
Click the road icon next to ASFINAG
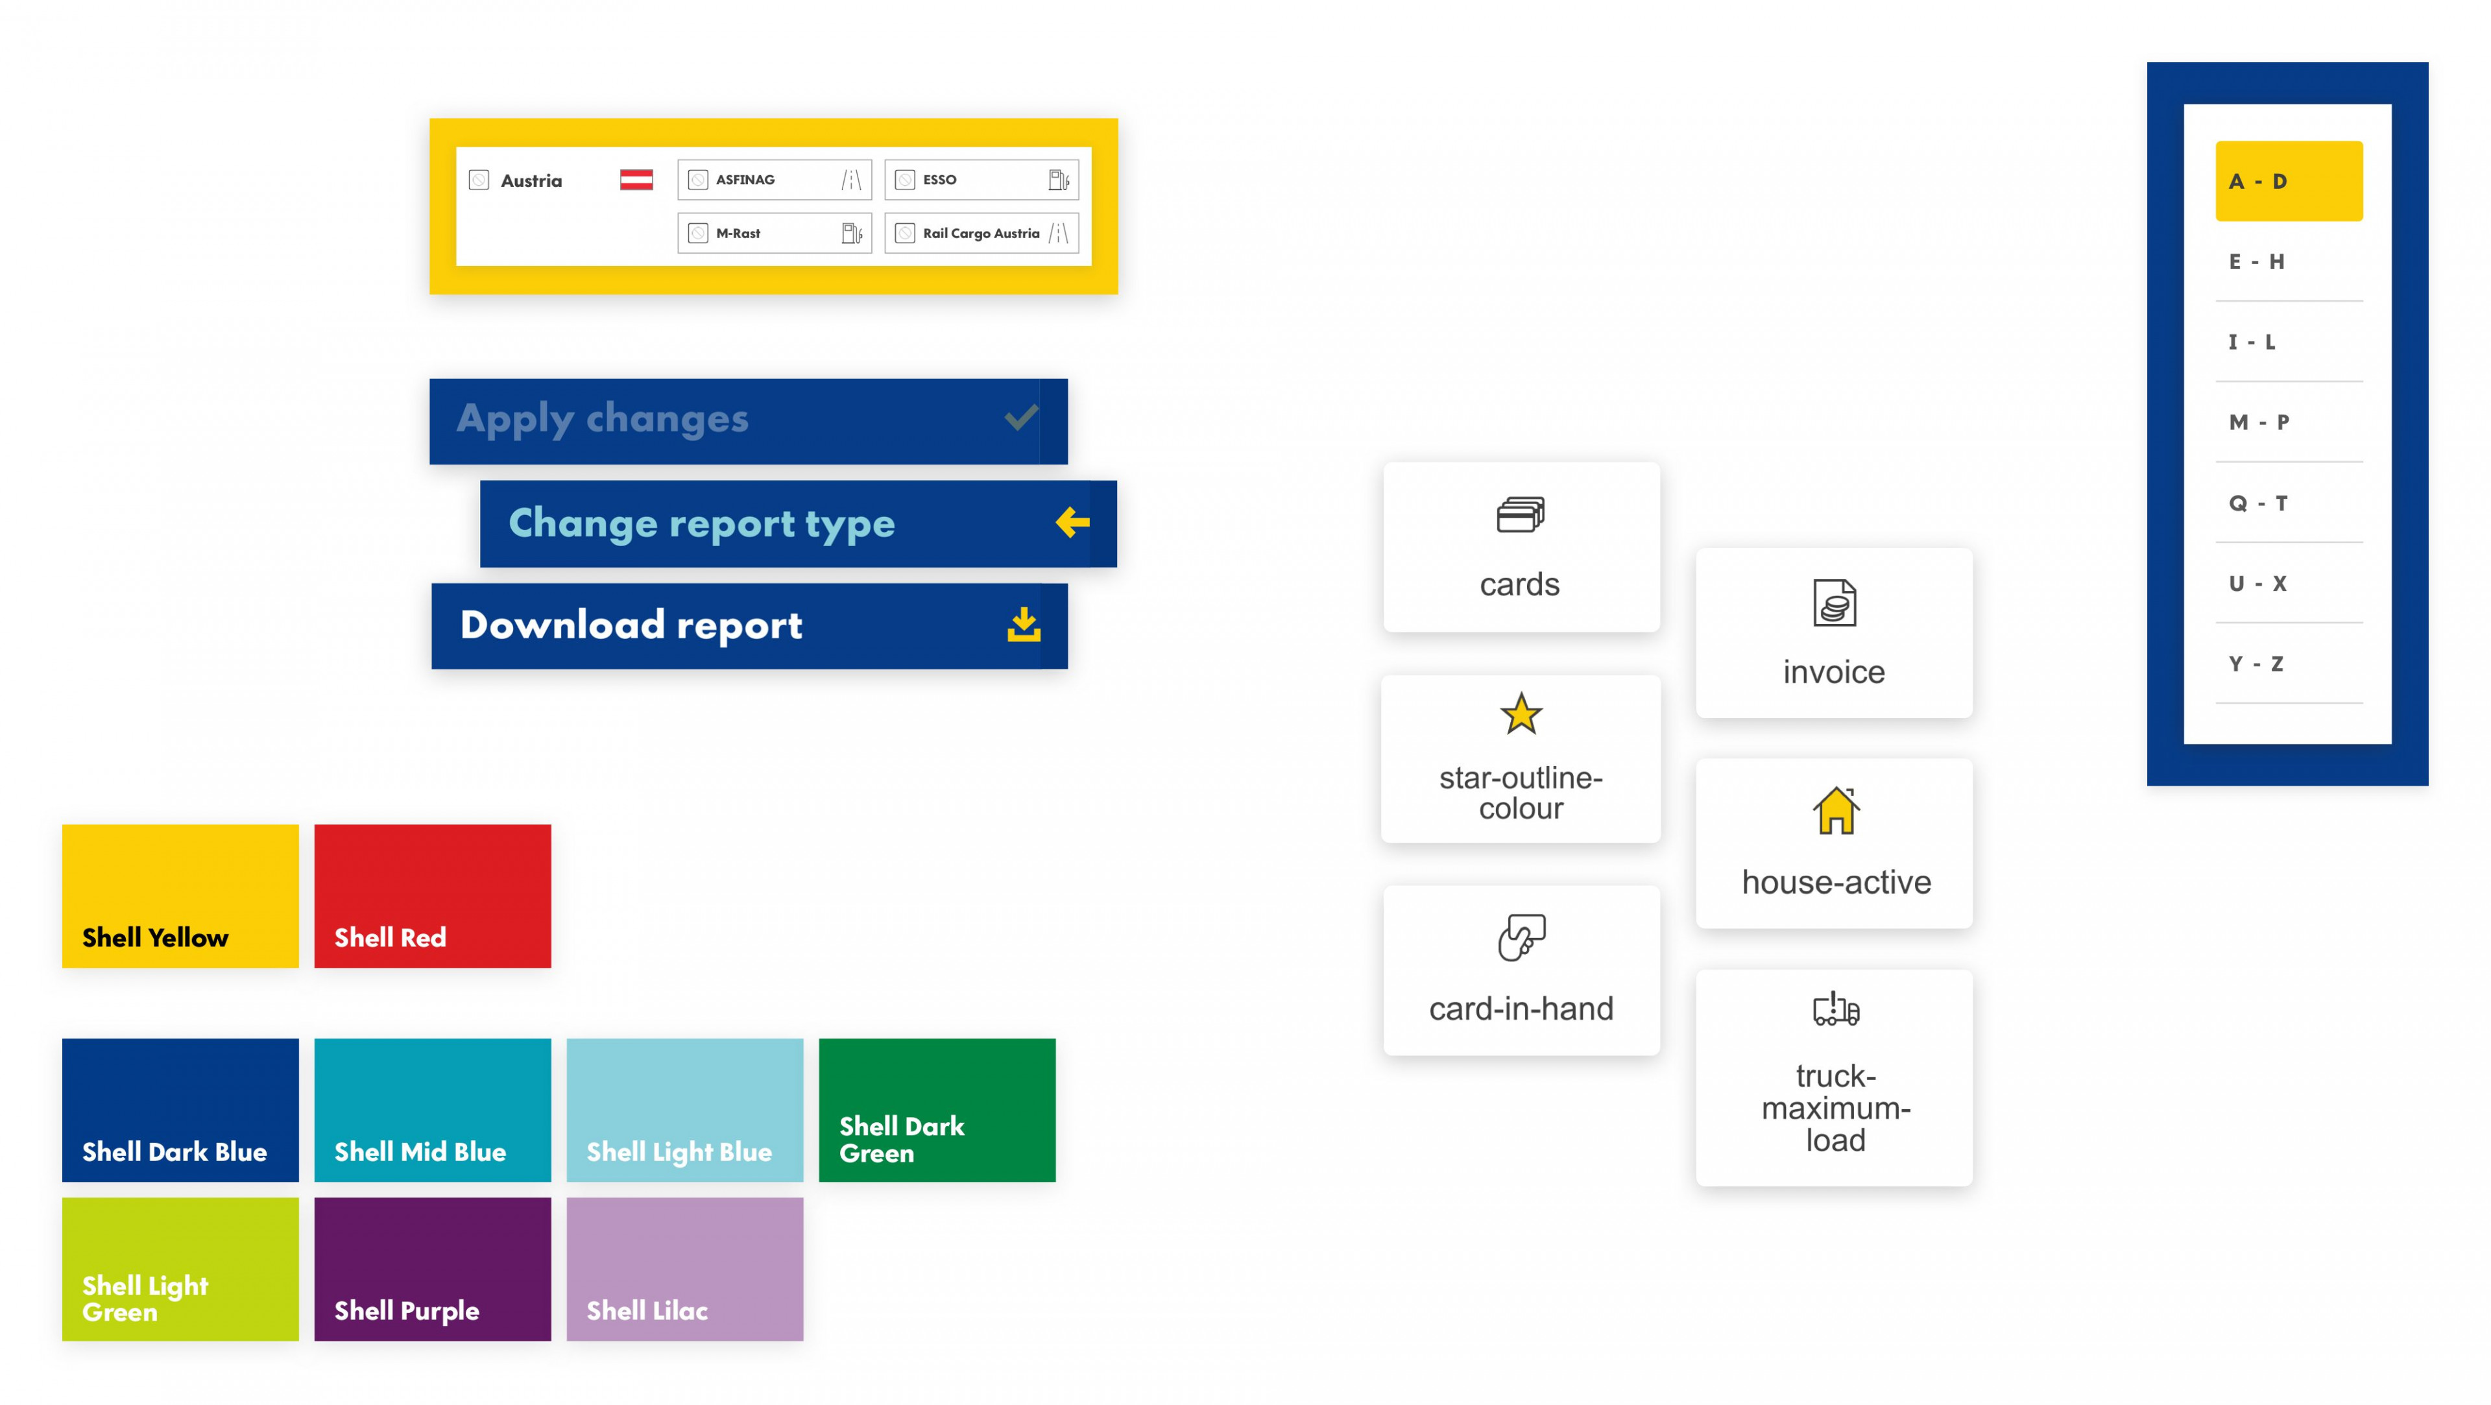click(851, 181)
